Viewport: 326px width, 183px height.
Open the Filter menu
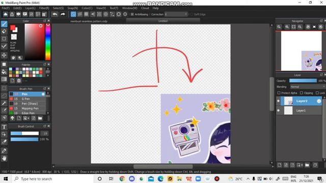tap(44, 8)
